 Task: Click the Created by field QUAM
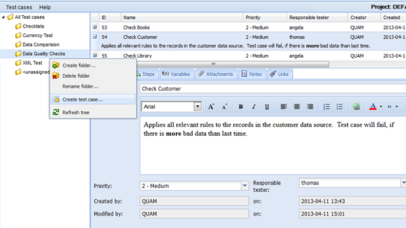[194, 201]
